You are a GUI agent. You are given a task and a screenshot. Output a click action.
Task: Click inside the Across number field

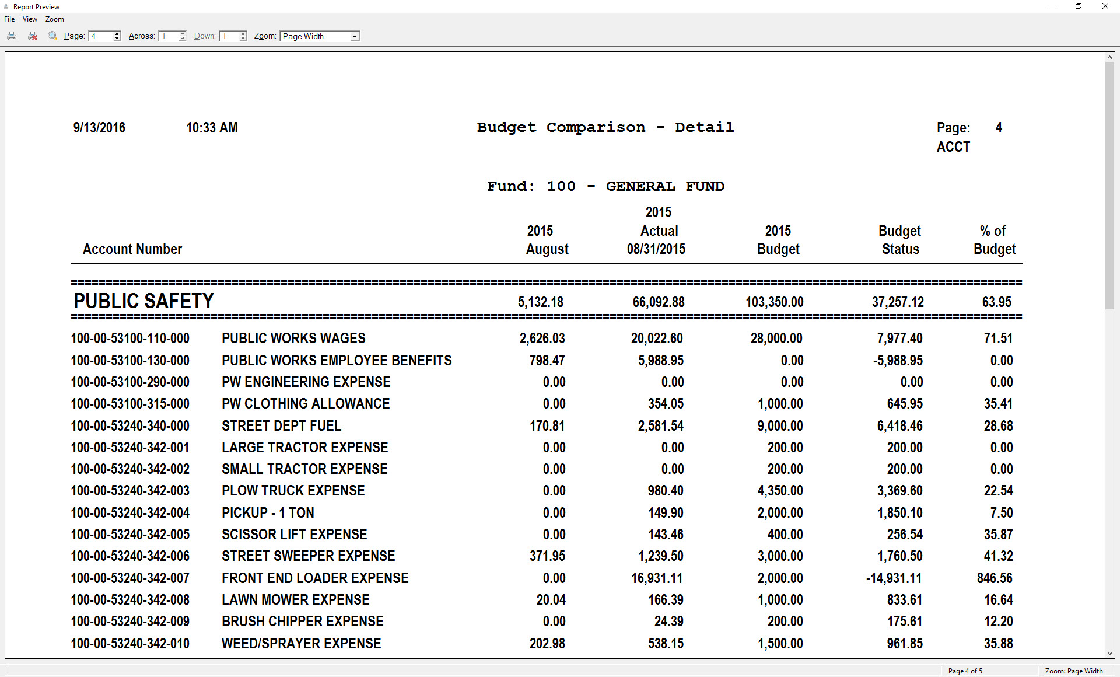tap(168, 36)
